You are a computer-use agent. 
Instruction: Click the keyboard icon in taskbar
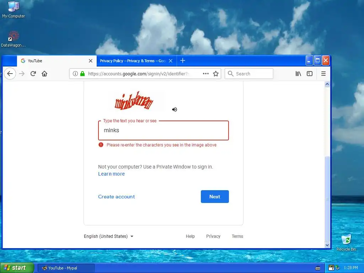point(318,268)
